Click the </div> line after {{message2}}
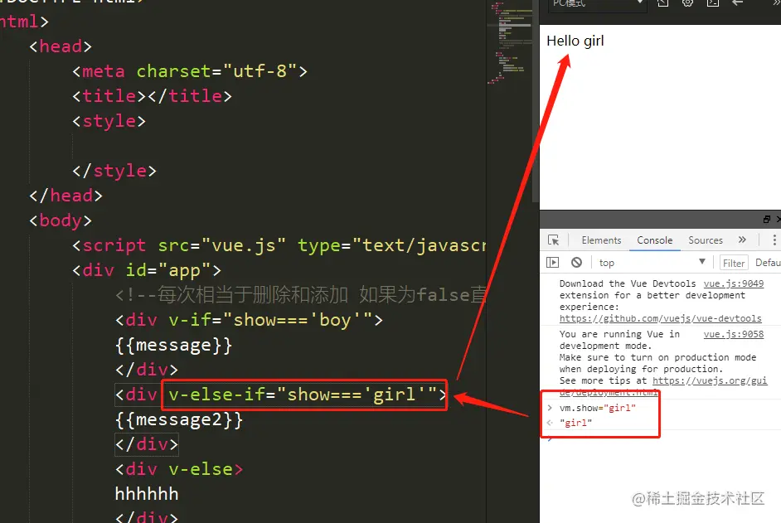This screenshot has height=523, width=781. point(147,444)
